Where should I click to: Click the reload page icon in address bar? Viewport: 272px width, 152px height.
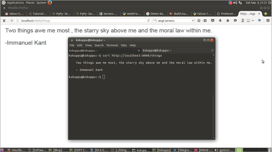[x=148, y=20]
